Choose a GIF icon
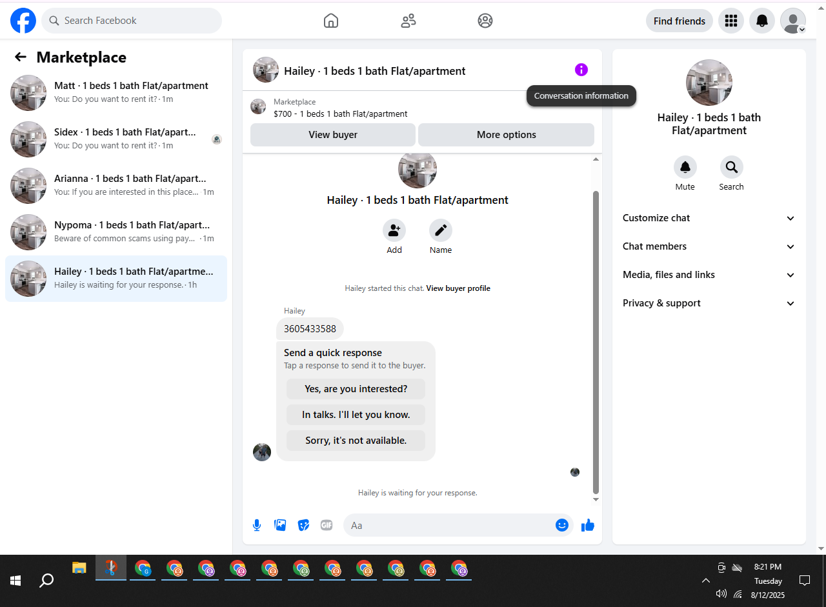The image size is (826, 607). (x=327, y=525)
